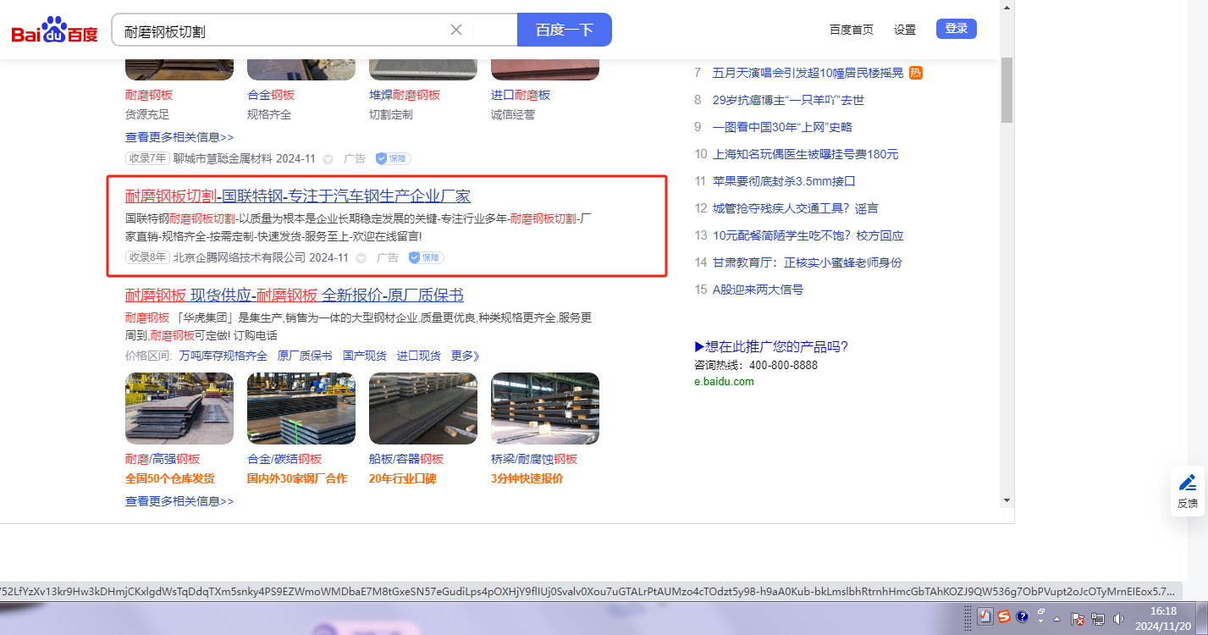The image size is (1208, 635).
Task: Click the network connection tray icon
Action: 1098,618
